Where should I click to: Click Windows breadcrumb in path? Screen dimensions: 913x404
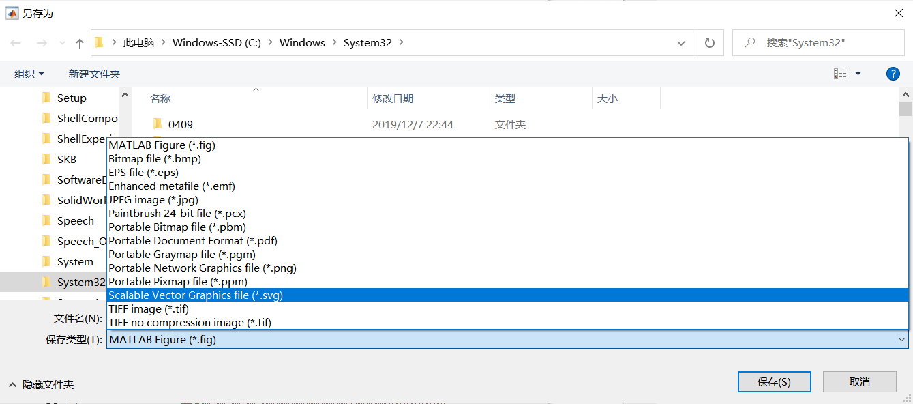click(x=302, y=42)
